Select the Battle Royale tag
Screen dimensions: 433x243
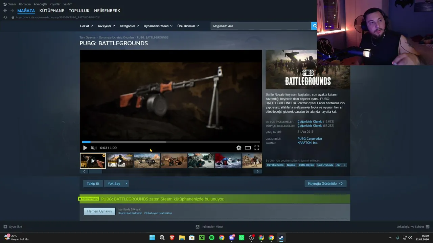click(306, 165)
